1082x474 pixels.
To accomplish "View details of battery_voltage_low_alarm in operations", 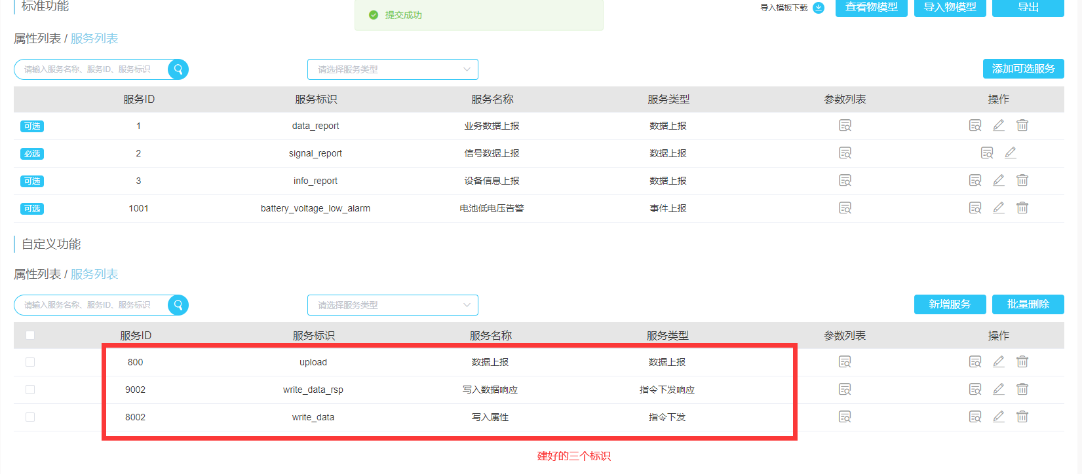I will (975, 208).
